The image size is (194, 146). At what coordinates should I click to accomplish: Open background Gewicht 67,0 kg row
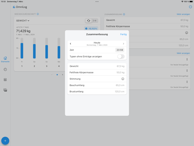click(147, 20)
